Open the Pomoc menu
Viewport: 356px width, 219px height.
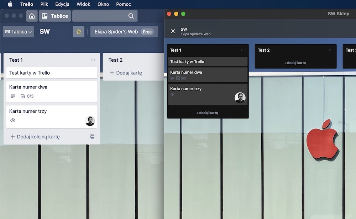[x=124, y=4]
